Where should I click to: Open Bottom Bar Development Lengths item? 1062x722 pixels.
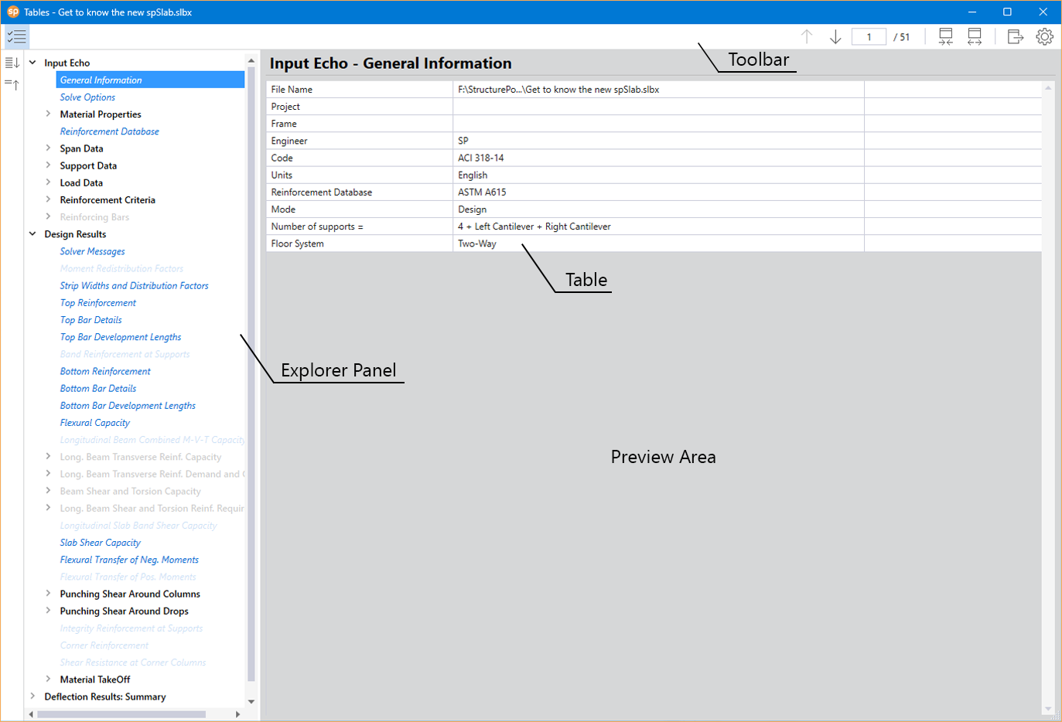pyautogui.click(x=128, y=406)
